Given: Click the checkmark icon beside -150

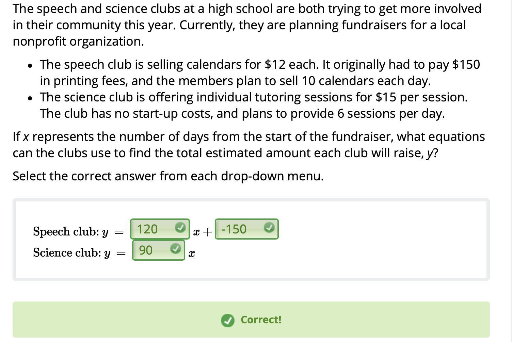Looking at the screenshot, I should tap(269, 227).
